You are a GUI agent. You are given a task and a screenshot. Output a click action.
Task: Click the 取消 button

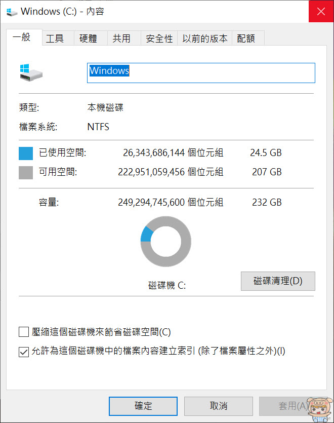click(x=219, y=406)
